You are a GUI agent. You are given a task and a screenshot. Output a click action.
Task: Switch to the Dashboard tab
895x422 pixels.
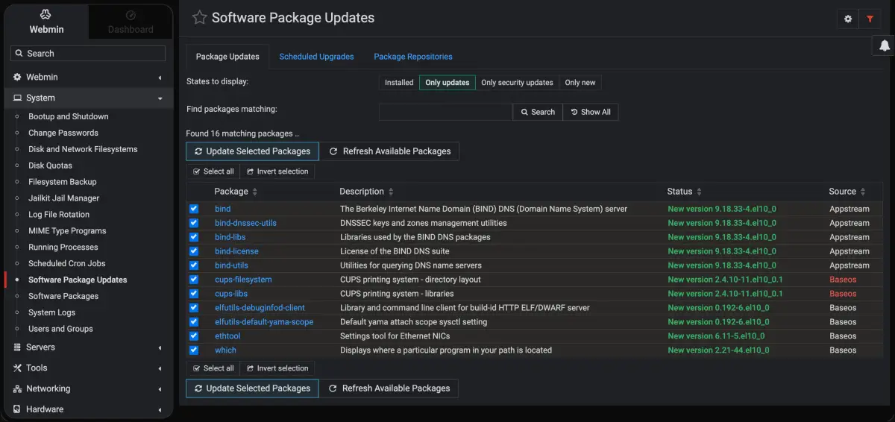click(x=131, y=22)
